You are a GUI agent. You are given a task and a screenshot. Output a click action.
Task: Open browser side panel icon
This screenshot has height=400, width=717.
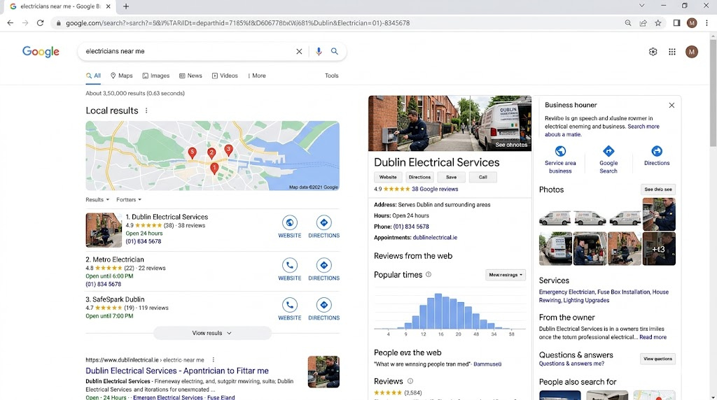(677, 23)
